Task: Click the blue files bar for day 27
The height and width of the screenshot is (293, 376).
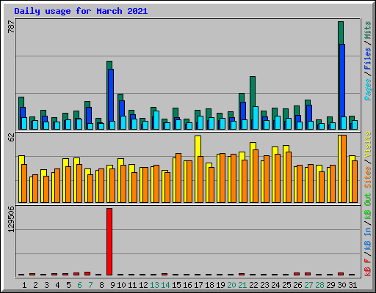Action: tap(309, 113)
